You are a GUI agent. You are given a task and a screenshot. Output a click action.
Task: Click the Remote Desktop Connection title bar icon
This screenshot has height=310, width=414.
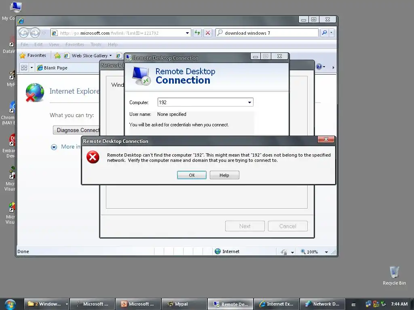pos(129,58)
